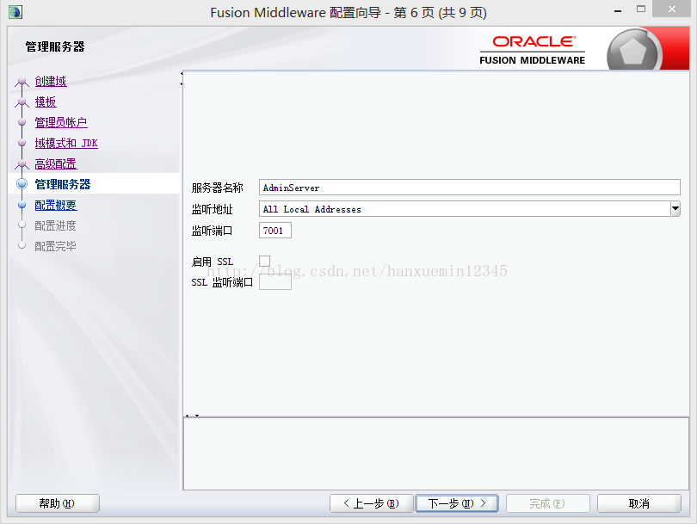Image resolution: width=697 pixels, height=524 pixels.
Task: Minimize the configuration wizard window
Action: click(x=618, y=9)
